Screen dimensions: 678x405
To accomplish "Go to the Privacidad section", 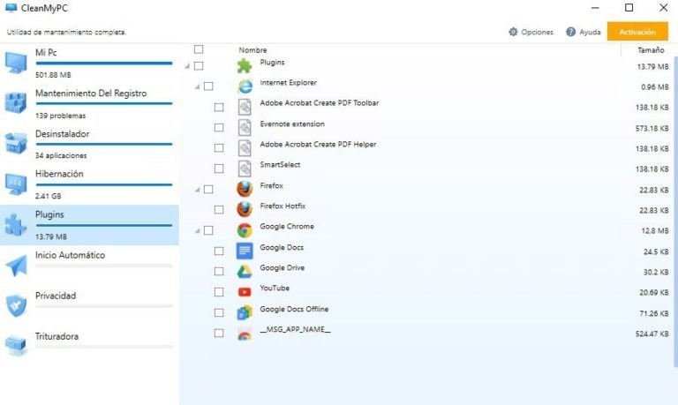I will tap(89, 306).
